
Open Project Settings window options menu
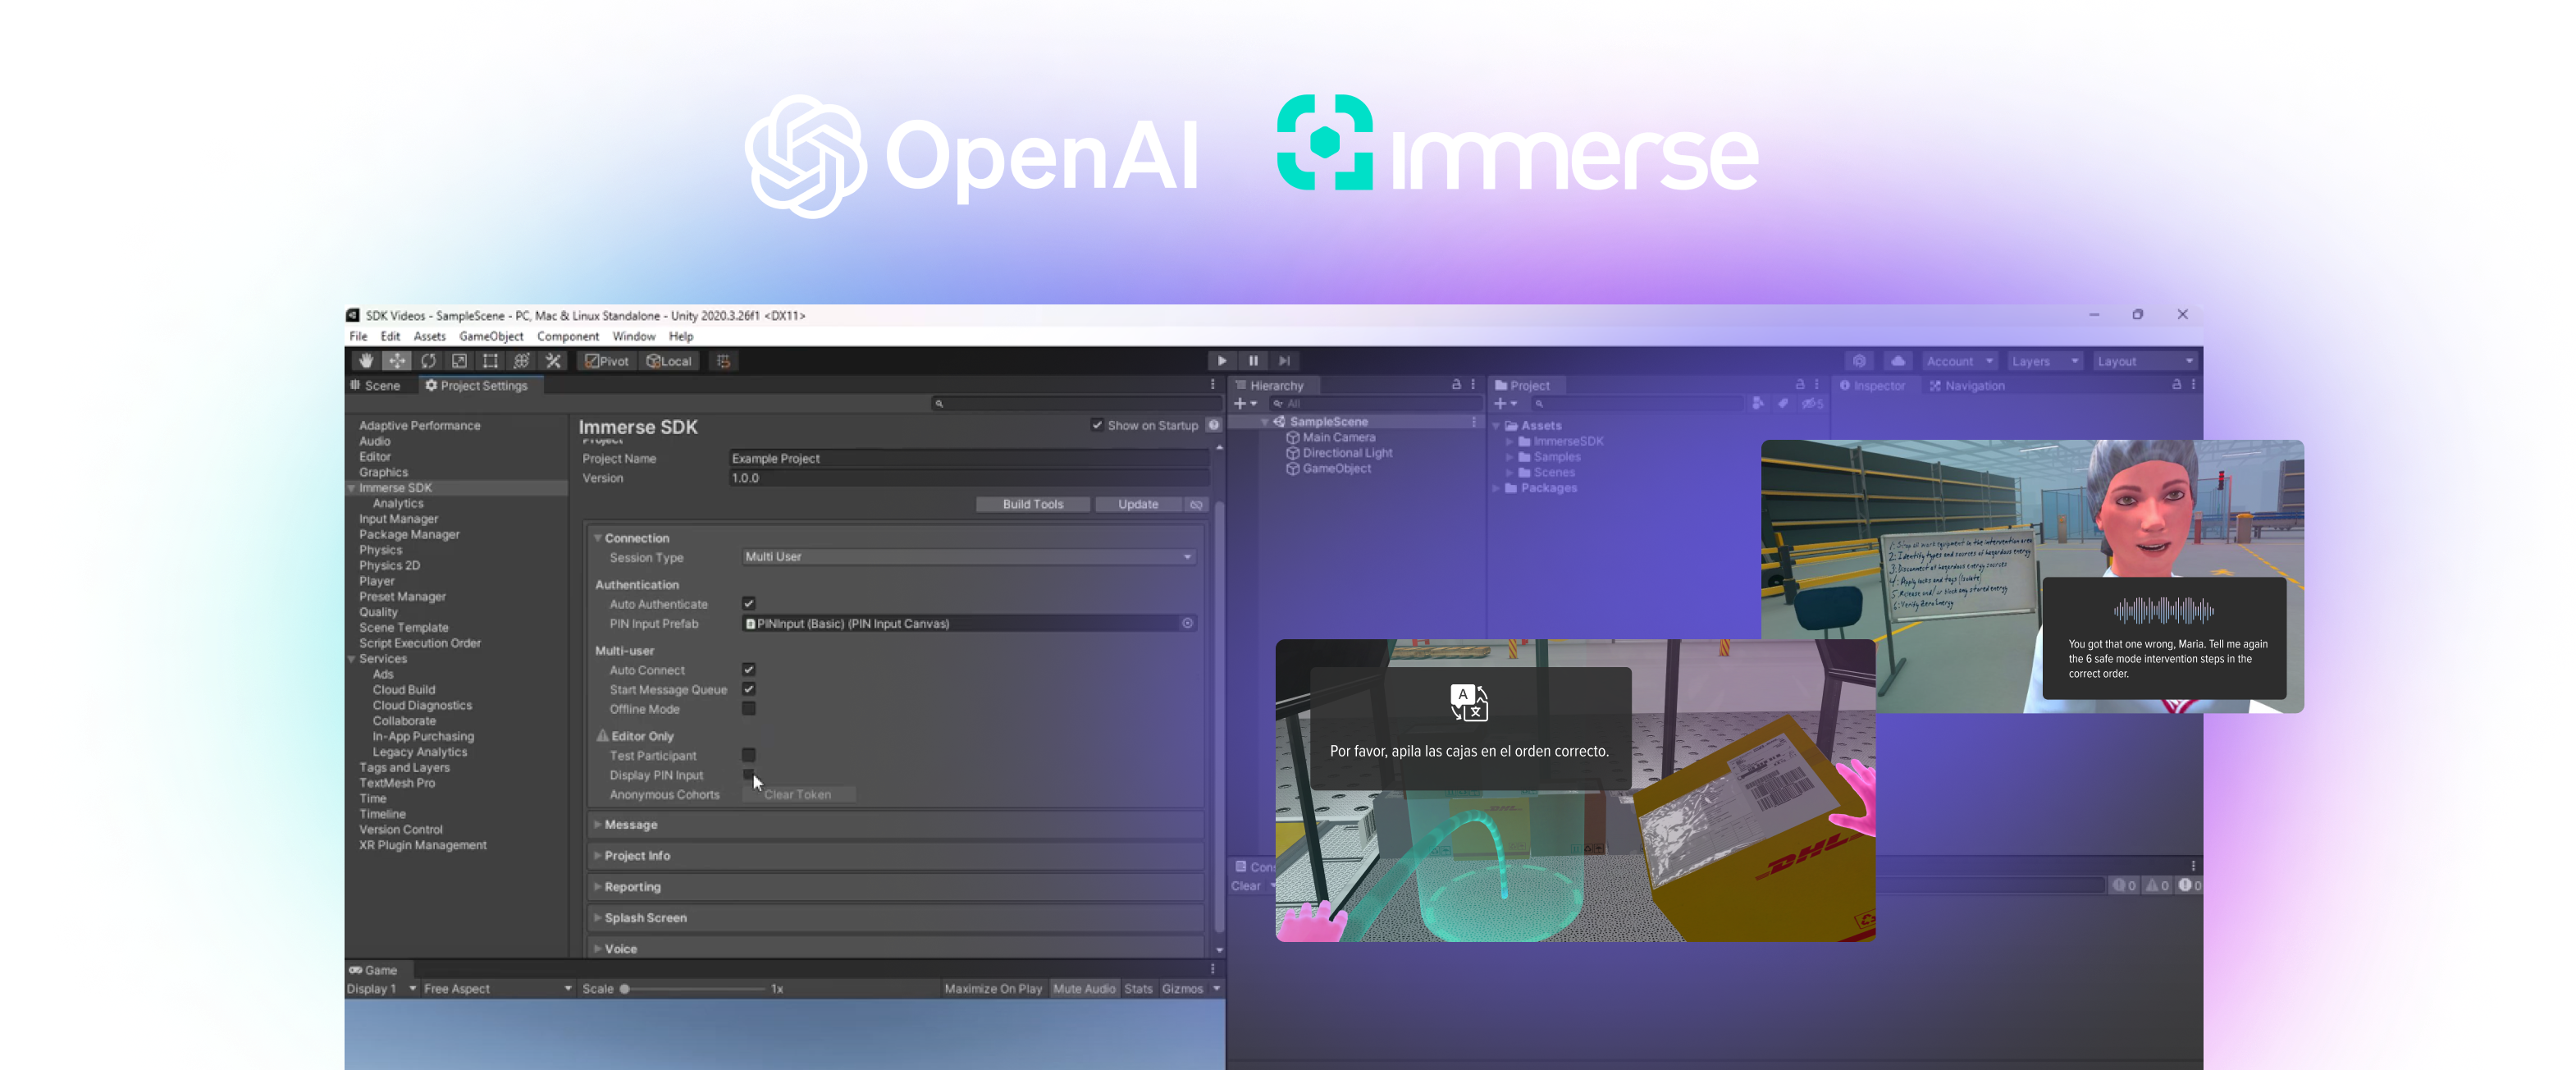click(1213, 385)
